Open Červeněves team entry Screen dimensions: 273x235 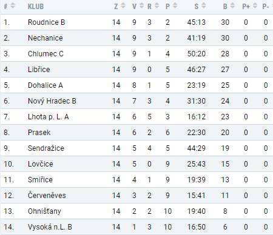point(47,196)
